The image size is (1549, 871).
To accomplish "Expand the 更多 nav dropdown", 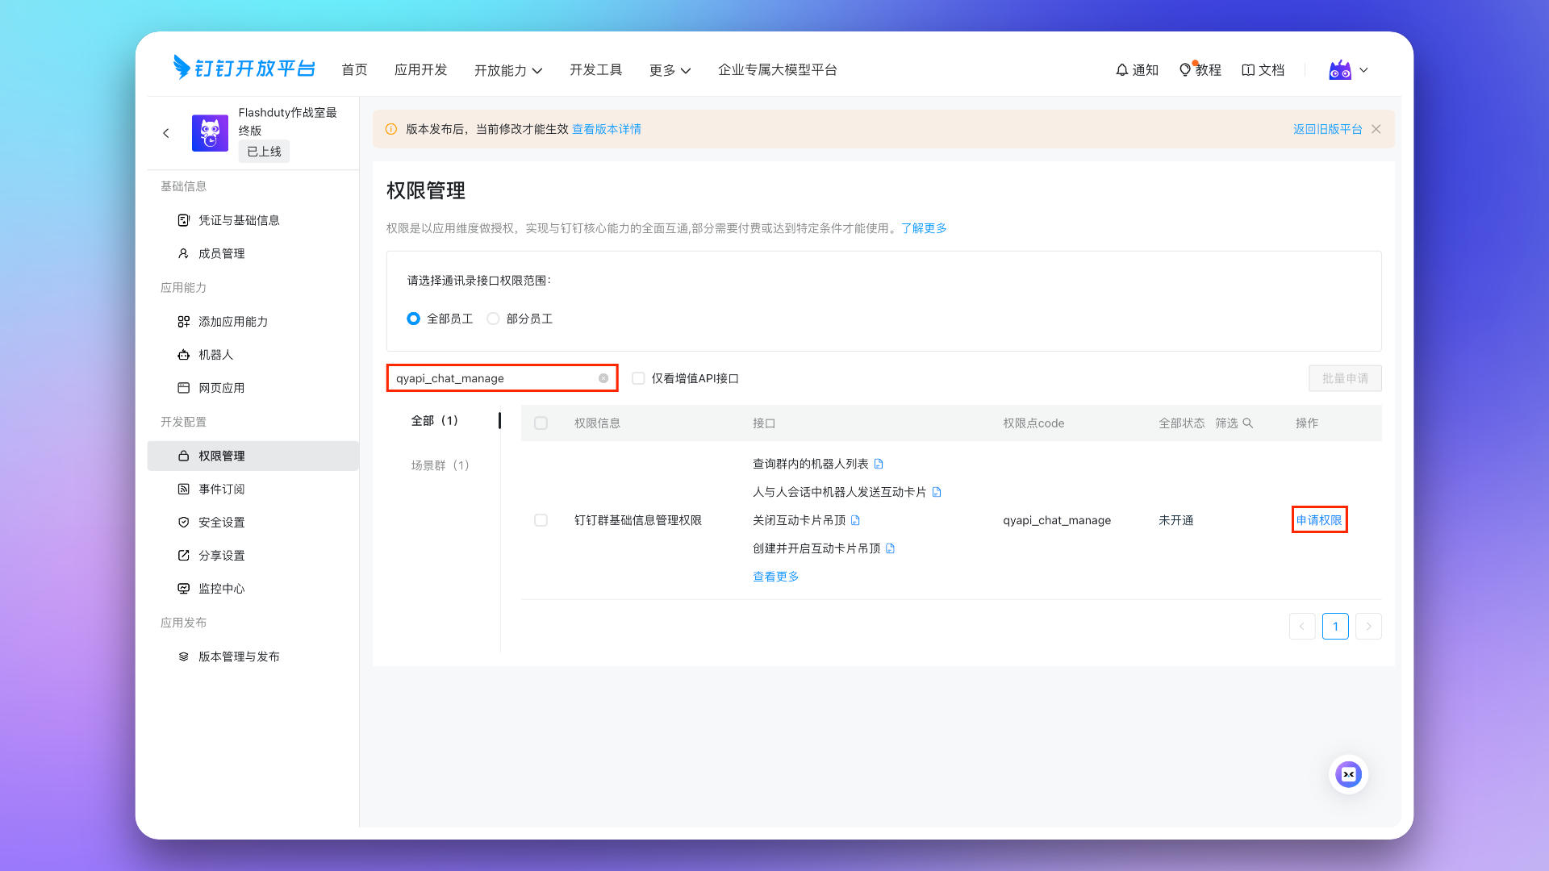I will [670, 70].
